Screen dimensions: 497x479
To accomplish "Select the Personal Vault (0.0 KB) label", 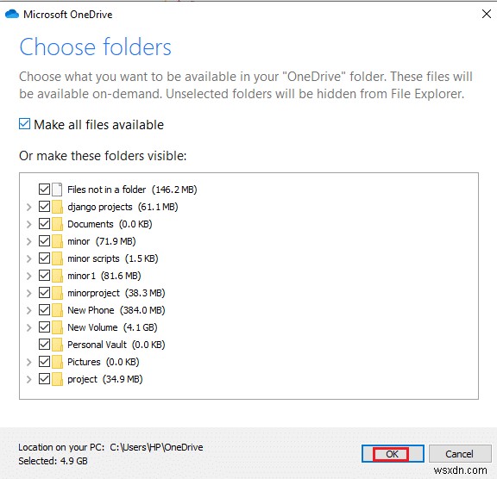I will (x=116, y=345).
